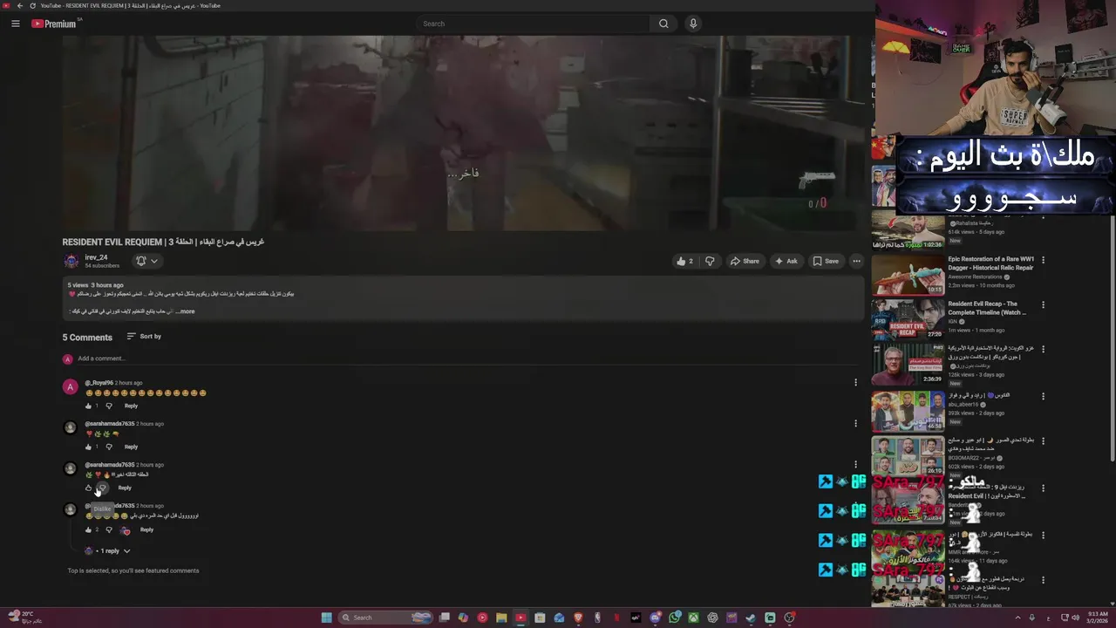Screen dimensions: 1116x628
Task: Like the comment with unfilled thumbs-up
Action: click(x=88, y=488)
